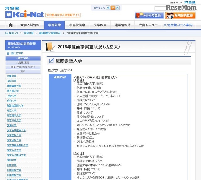
Task: Click notebook icon beside page title
Action: (x=50, y=47)
